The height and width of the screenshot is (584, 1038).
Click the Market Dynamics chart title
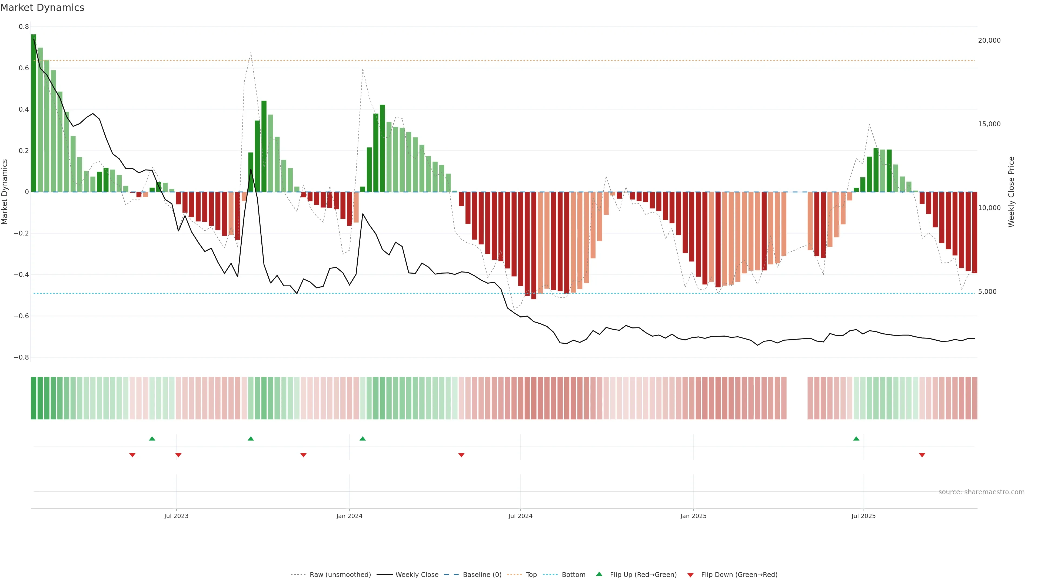click(x=42, y=8)
